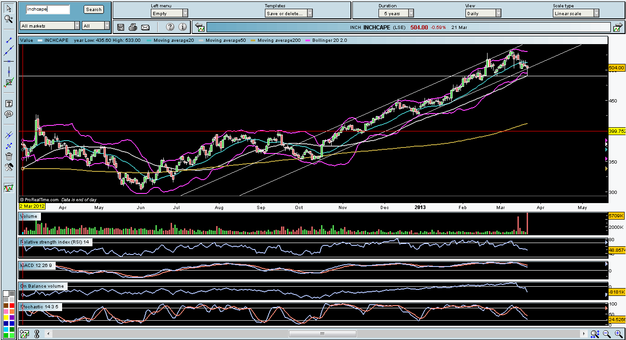Viewport: 626px width, 340px height.
Task: Click the scrollbar right arrow
Action: (x=584, y=334)
